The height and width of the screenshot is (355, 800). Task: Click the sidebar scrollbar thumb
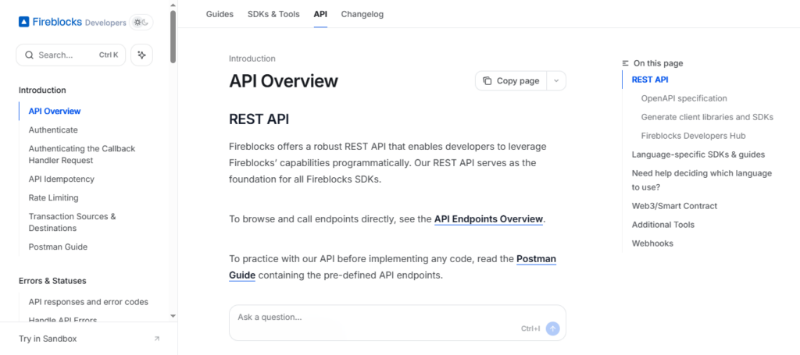pos(173,37)
